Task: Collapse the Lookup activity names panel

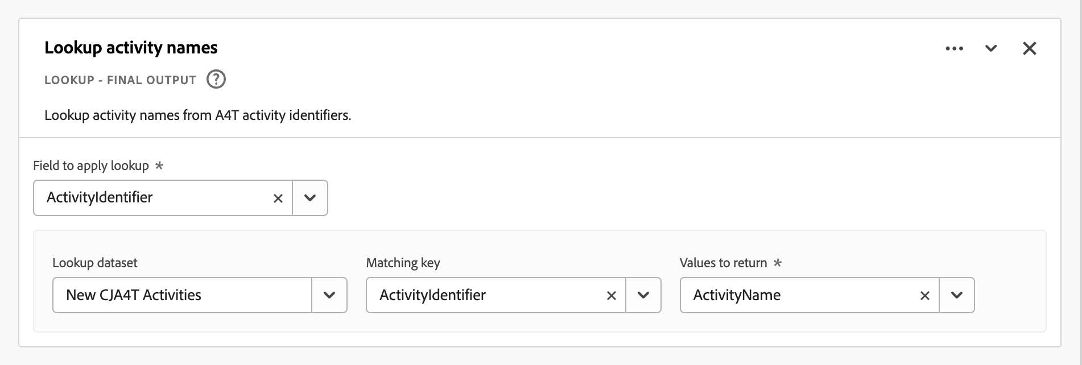Action: click(x=991, y=48)
